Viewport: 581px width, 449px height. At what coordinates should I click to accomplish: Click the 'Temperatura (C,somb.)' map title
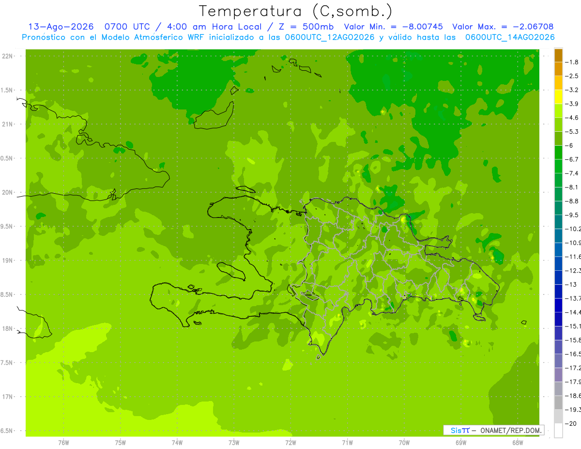coord(296,11)
